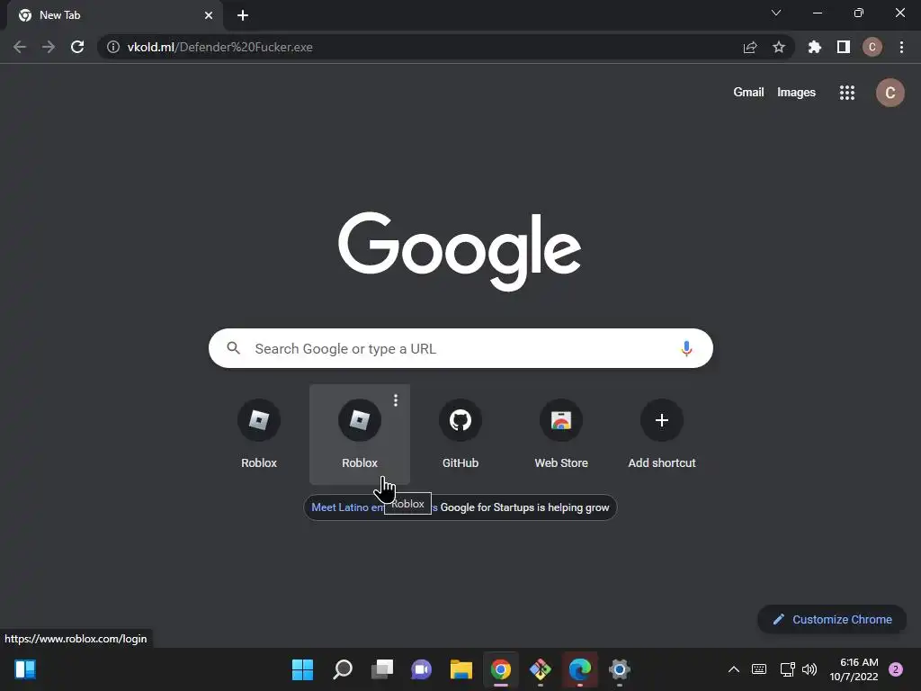Screen dimensions: 921x691
Task: Open the Web Store shortcut
Action: click(x=561, y=435)
